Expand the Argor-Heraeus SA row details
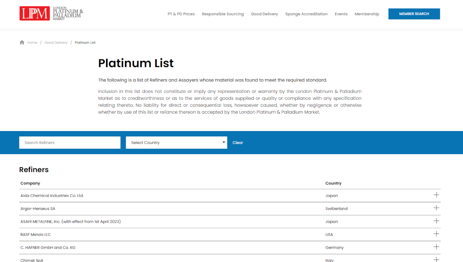The width and height of the screenshot is (463, 262). click(x=436, y=208)
